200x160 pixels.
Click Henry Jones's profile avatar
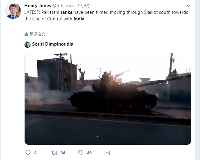coord(13,11)
